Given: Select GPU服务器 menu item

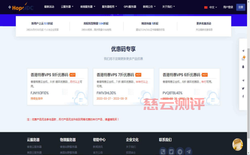Looking at the screenshot, I should point(130,7).
